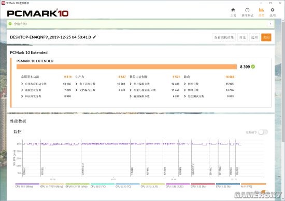
Task: Click the View online results button
Action: (224, 37)
